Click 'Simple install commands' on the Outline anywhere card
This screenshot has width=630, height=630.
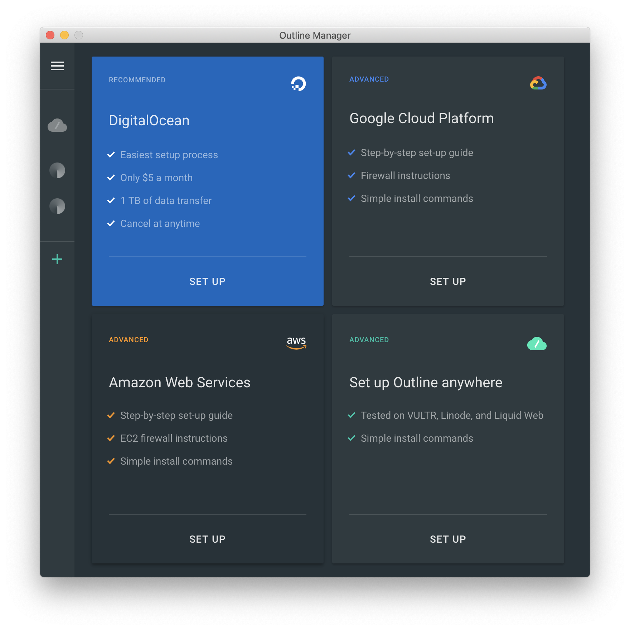point(417,438)
